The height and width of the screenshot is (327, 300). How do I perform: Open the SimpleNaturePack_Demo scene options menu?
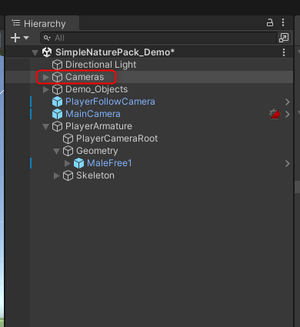pos(284,52)
